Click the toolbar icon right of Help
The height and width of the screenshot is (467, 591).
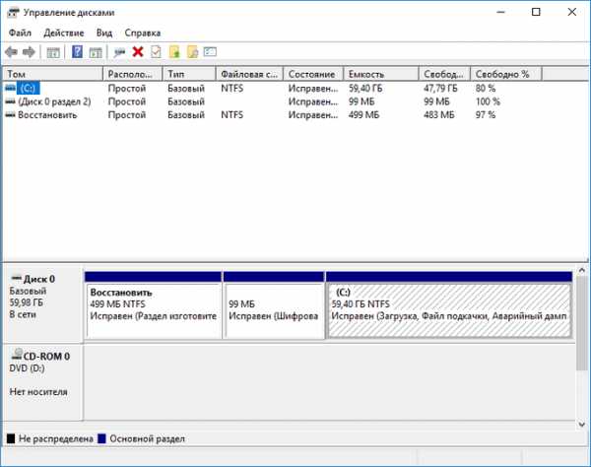[96, 52]
